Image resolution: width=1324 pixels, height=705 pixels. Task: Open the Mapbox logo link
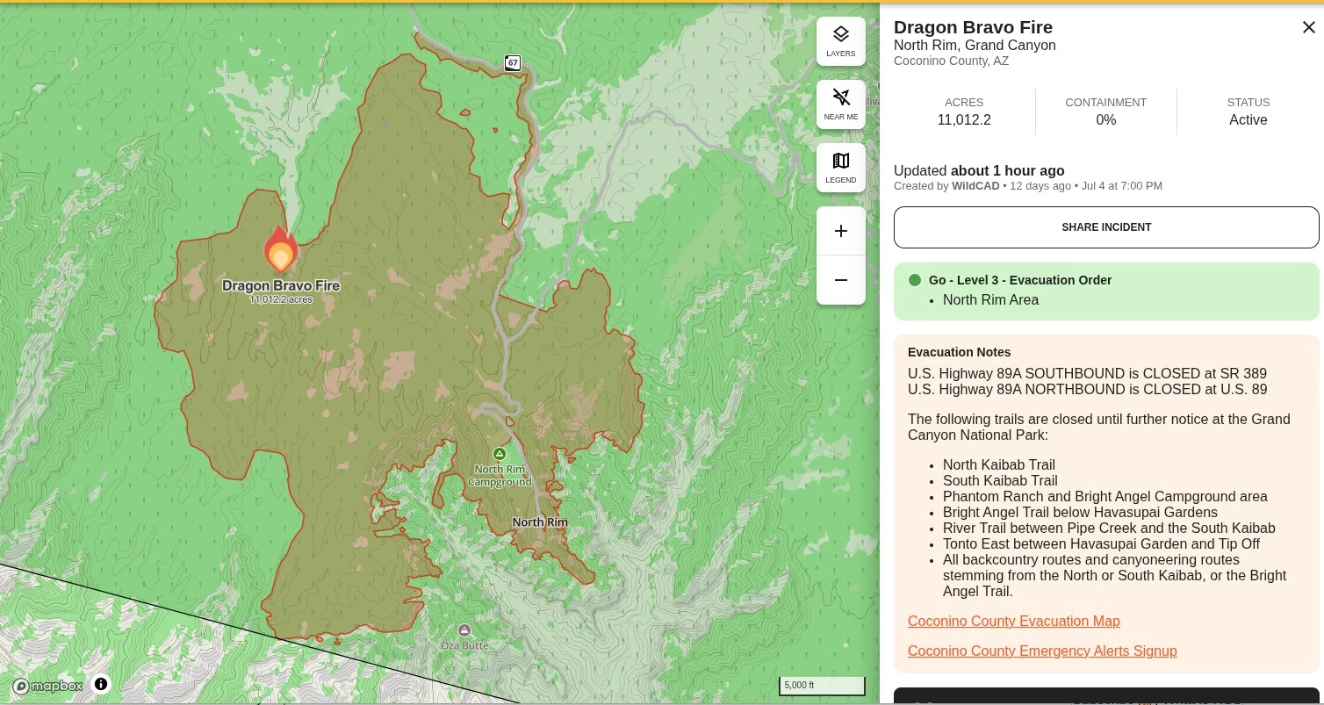(48, 686)
